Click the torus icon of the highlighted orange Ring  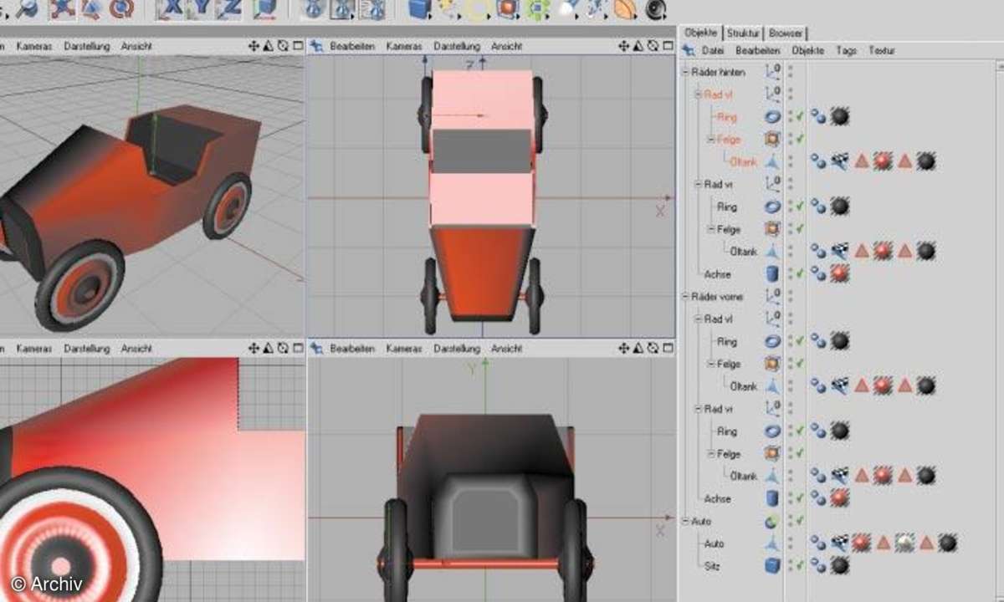[x=772, y=117]
